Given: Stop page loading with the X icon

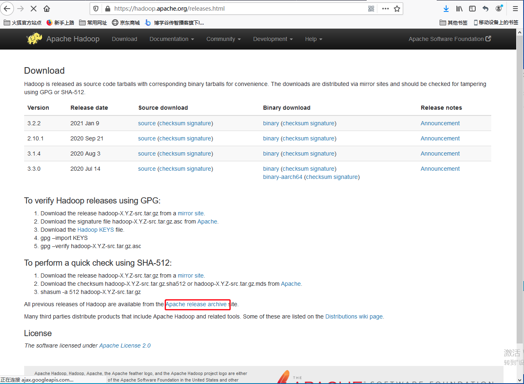Looking at the screenshot, I should click(34, 9).
